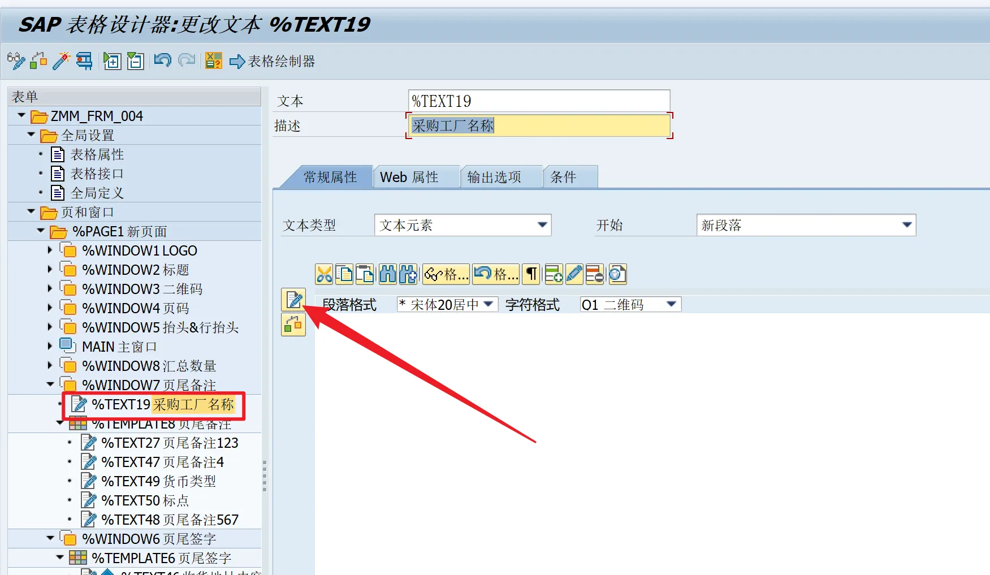The width and height of the screenshot is (990, 575).
Task: Click the display/change glasses-pencil toolbar icon
Action: tap(16, 60)
